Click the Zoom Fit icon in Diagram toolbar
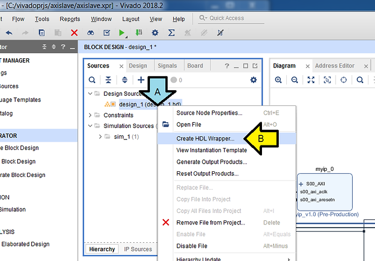 coord(311,80)
